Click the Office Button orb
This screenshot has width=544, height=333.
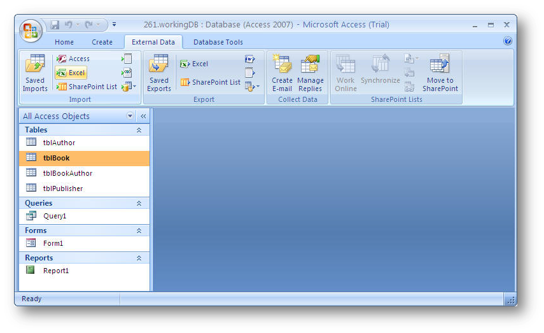[31, 30]
